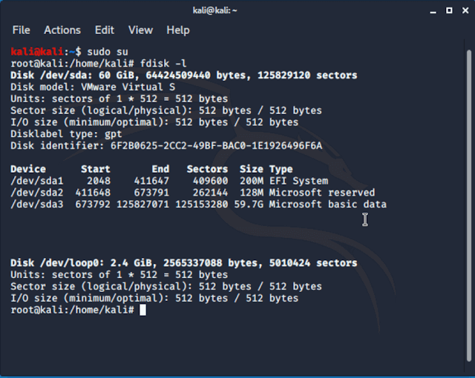Click the disk identifier GUID value

click(217, 145)
